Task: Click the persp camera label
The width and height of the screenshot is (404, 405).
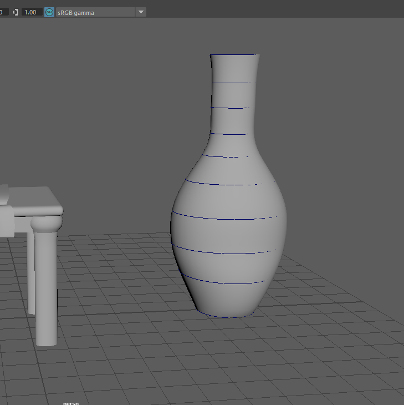Action: pyautogui.click(x=70, y=403)
